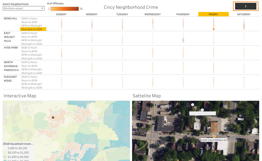262x161 pixels.
Task: Click the # of Offenses color gradient legend
Action: coord(64,8)
